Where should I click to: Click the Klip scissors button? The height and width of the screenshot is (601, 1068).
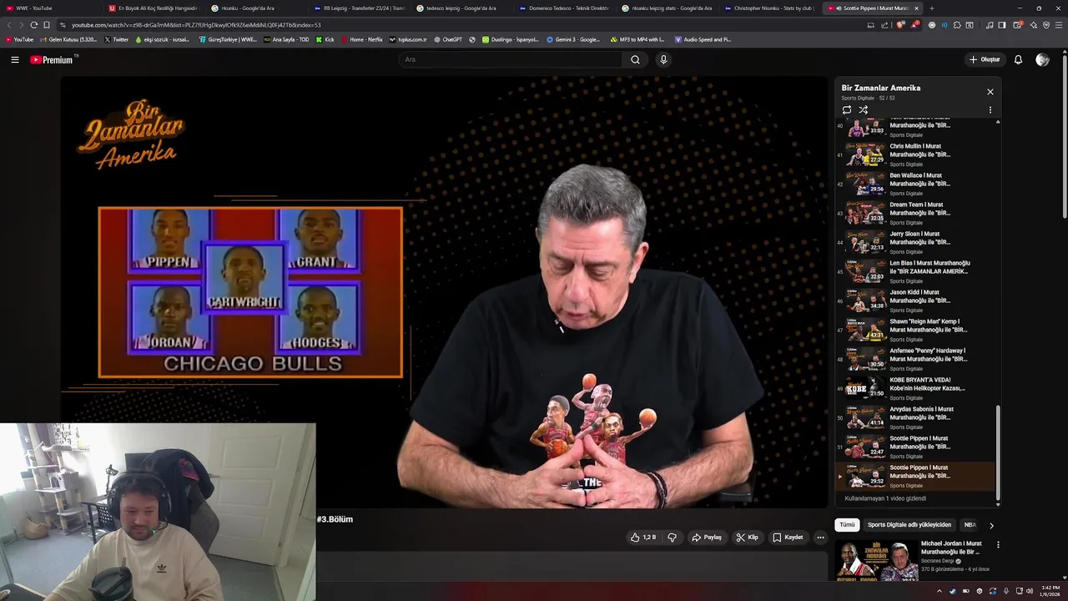[x=747, y=538]
